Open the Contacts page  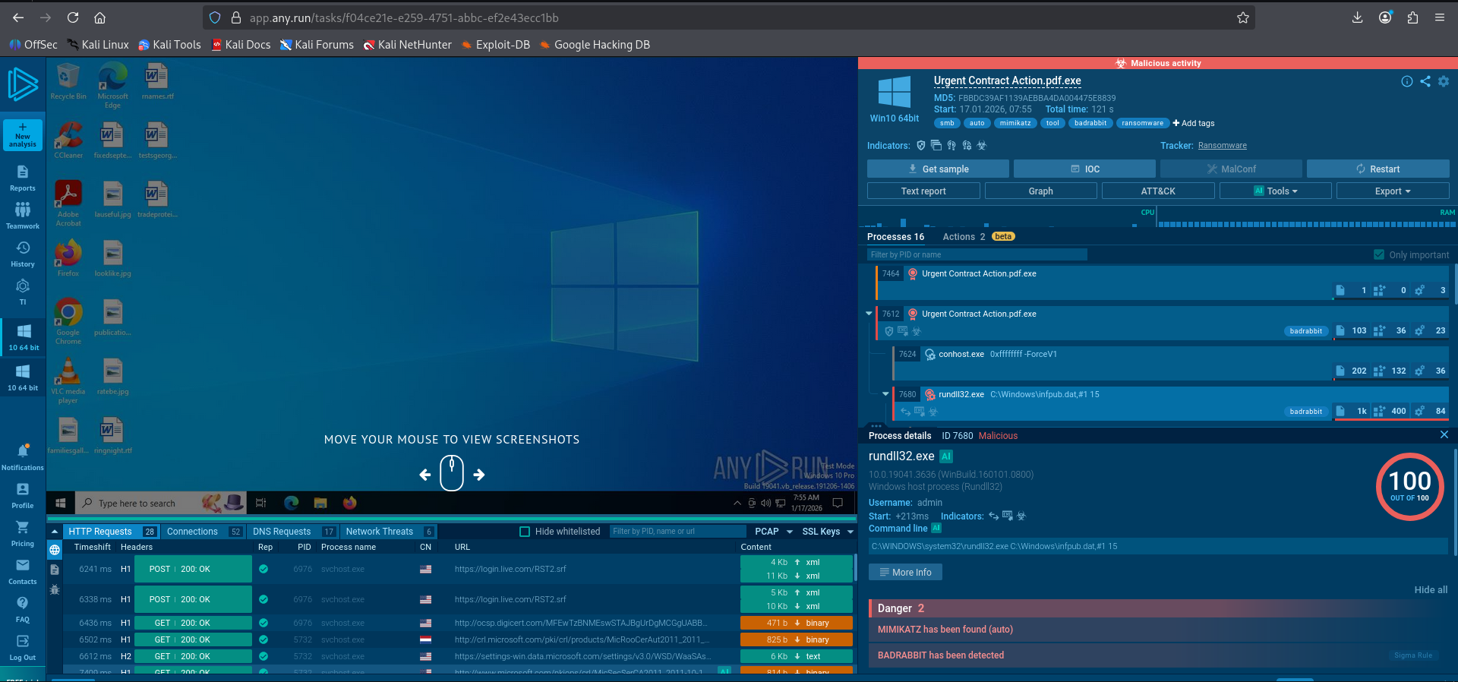[23, 571]
